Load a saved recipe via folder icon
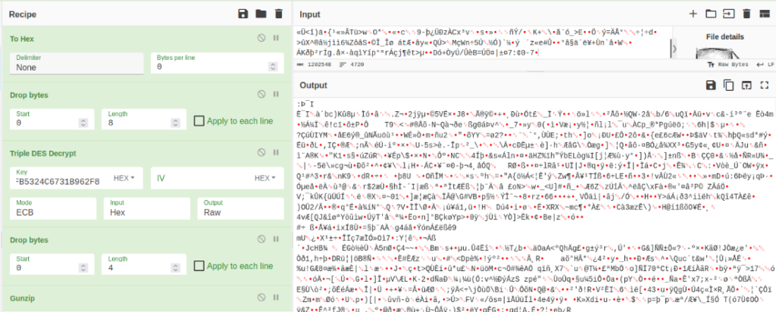776x312 pixels. coord(261,14)
